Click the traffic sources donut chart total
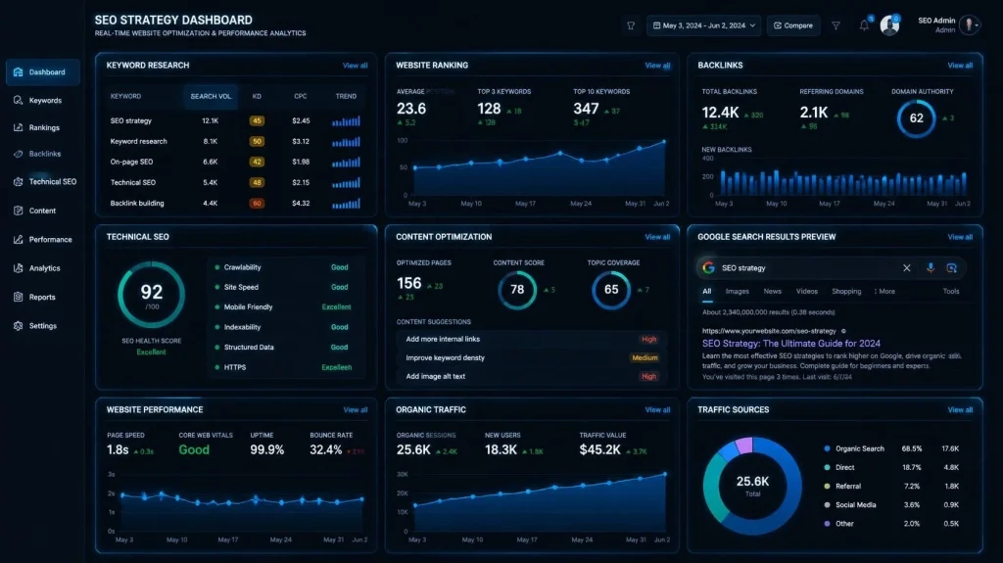 [753, 485]
